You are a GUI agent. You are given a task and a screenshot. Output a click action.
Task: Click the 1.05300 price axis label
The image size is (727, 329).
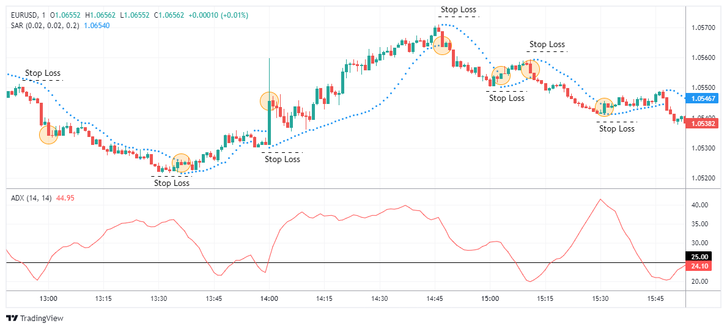[704, 149]
